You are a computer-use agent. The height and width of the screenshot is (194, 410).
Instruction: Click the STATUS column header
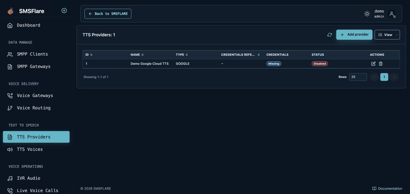(318, 55)
